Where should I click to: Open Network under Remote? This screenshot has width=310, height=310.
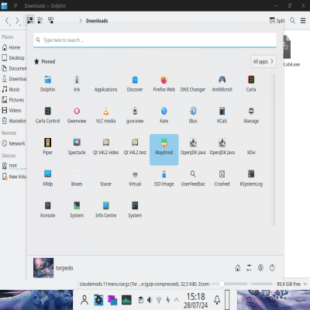[13, 143]
